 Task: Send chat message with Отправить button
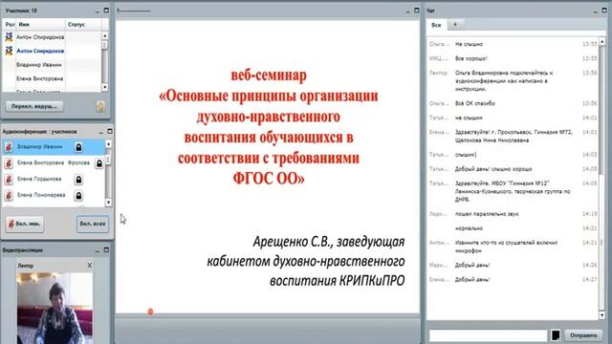583,335
